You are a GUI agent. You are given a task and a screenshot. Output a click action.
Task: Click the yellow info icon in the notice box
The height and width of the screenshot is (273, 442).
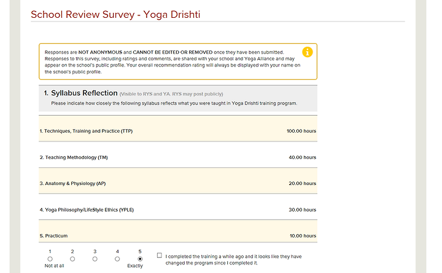308,52
